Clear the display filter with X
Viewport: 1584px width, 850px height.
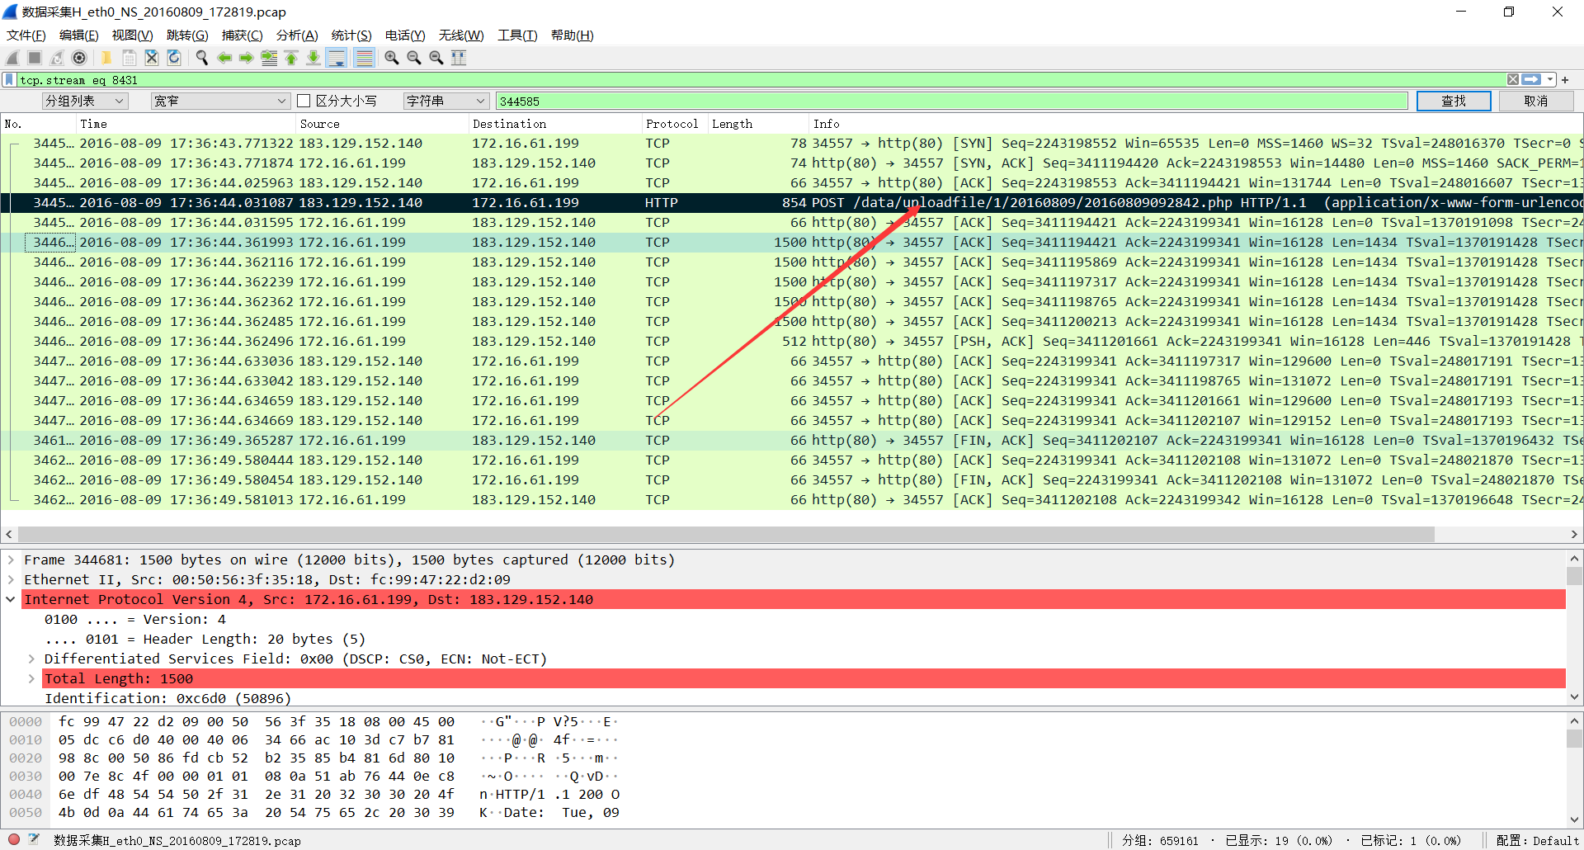(x=1513, y=80)
